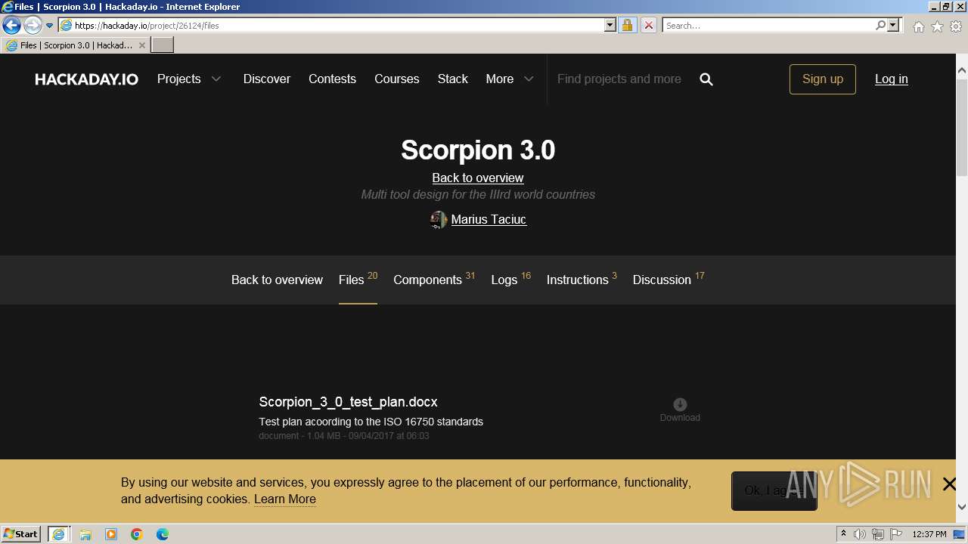Click Marius Taciuc avatar image
This screenshot has height=544, width=968.
[439, 220]
